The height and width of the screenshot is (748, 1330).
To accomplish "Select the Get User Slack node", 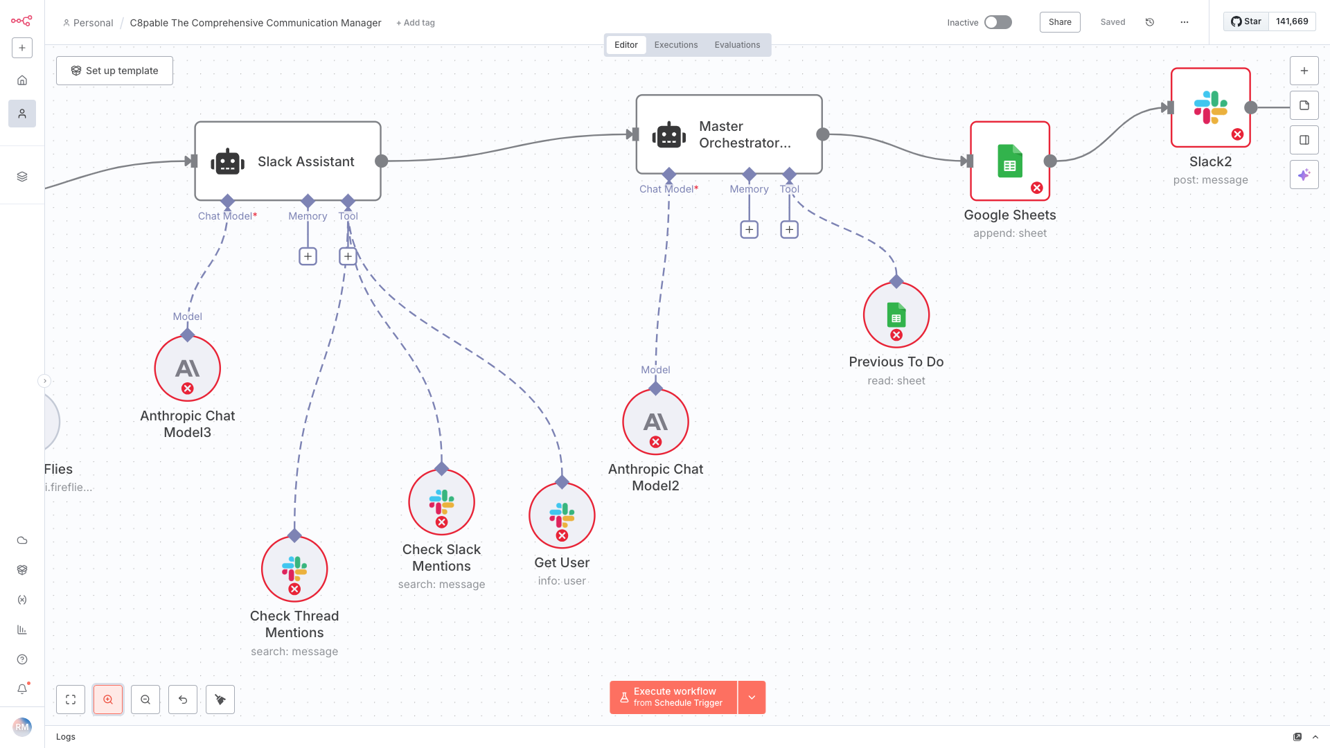I will coord(562,515).
